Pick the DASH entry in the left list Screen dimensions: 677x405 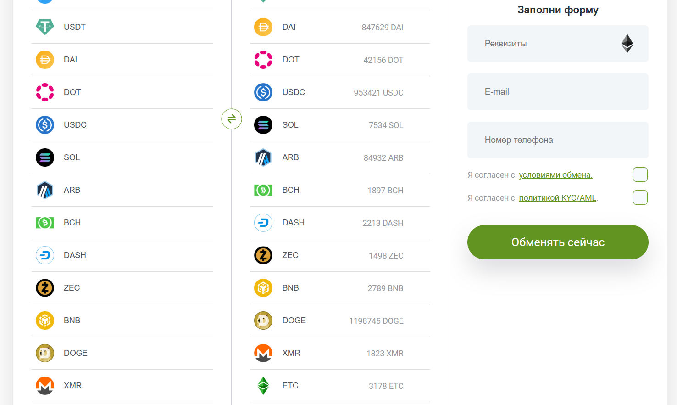(x=122, y=255)
